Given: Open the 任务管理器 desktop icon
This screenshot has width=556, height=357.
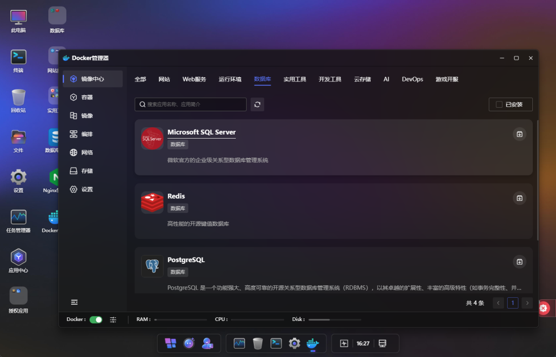Looking at the screenshot, I should pyautogui.click(x=19, y=221).
